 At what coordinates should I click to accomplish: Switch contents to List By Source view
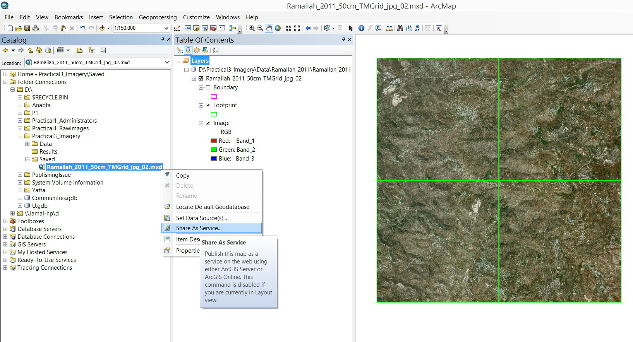(x=188, y=50)
